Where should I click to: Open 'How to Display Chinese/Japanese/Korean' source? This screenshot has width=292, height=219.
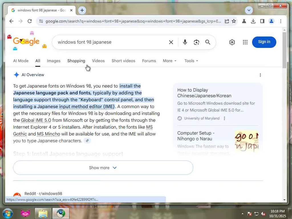[x=204, y=93]
